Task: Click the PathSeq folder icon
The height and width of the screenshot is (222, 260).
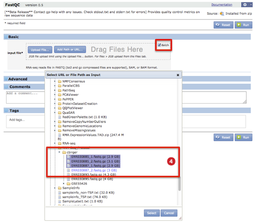Action: (60, 91)
